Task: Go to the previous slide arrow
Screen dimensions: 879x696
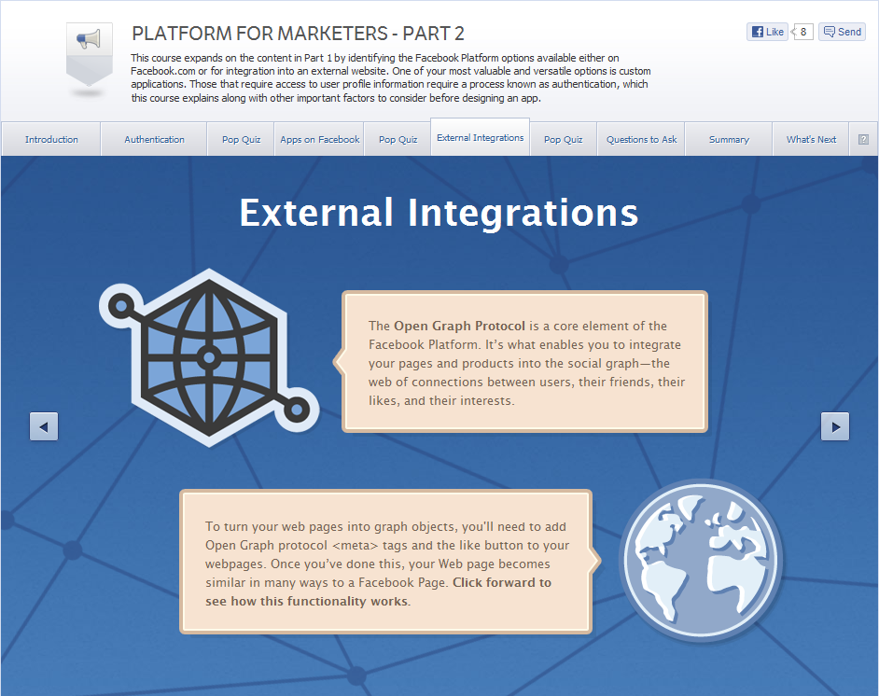Action: pyautogui.click(x=44, y=426)
